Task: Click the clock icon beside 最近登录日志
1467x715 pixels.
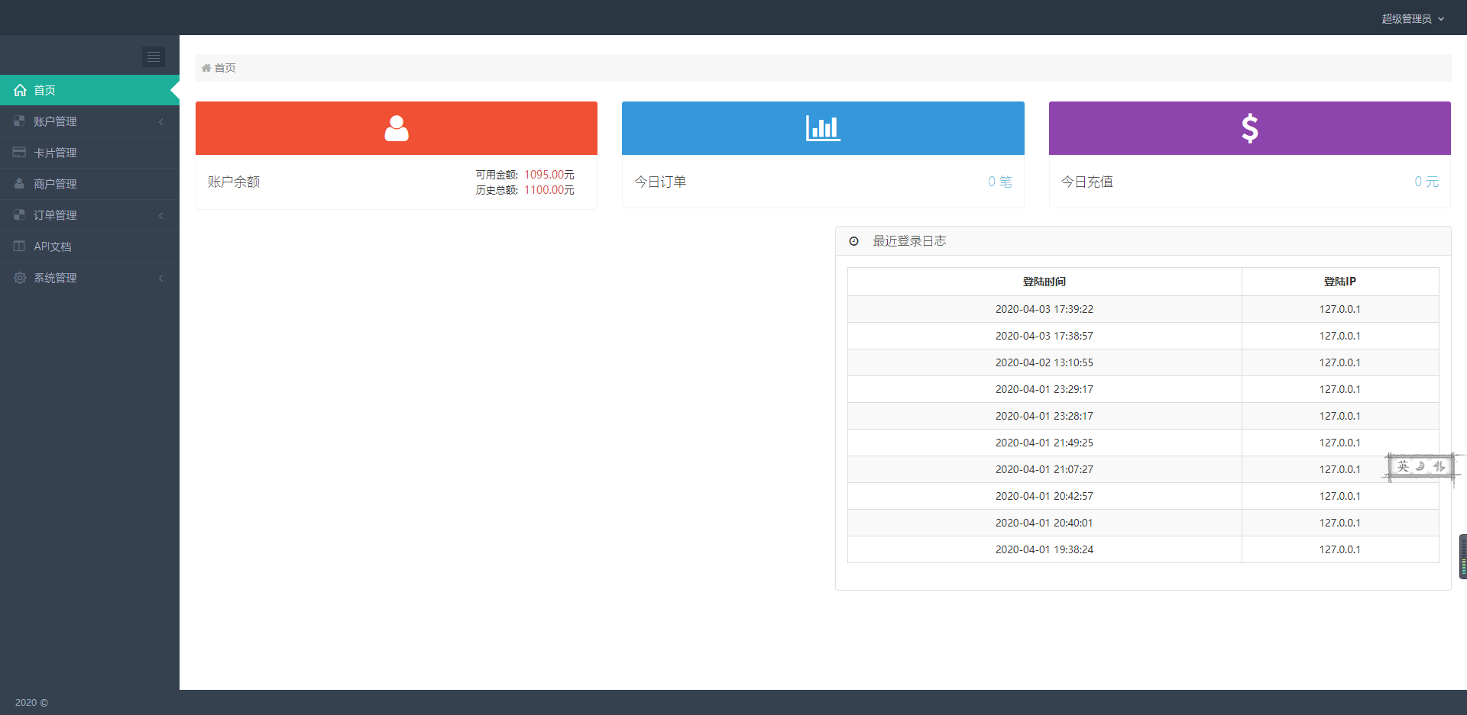Action: (854, 241)
